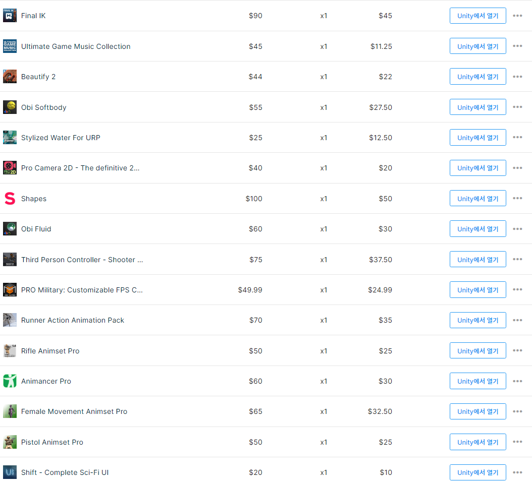Open Animancer Pro in Unity

point(477,381)
